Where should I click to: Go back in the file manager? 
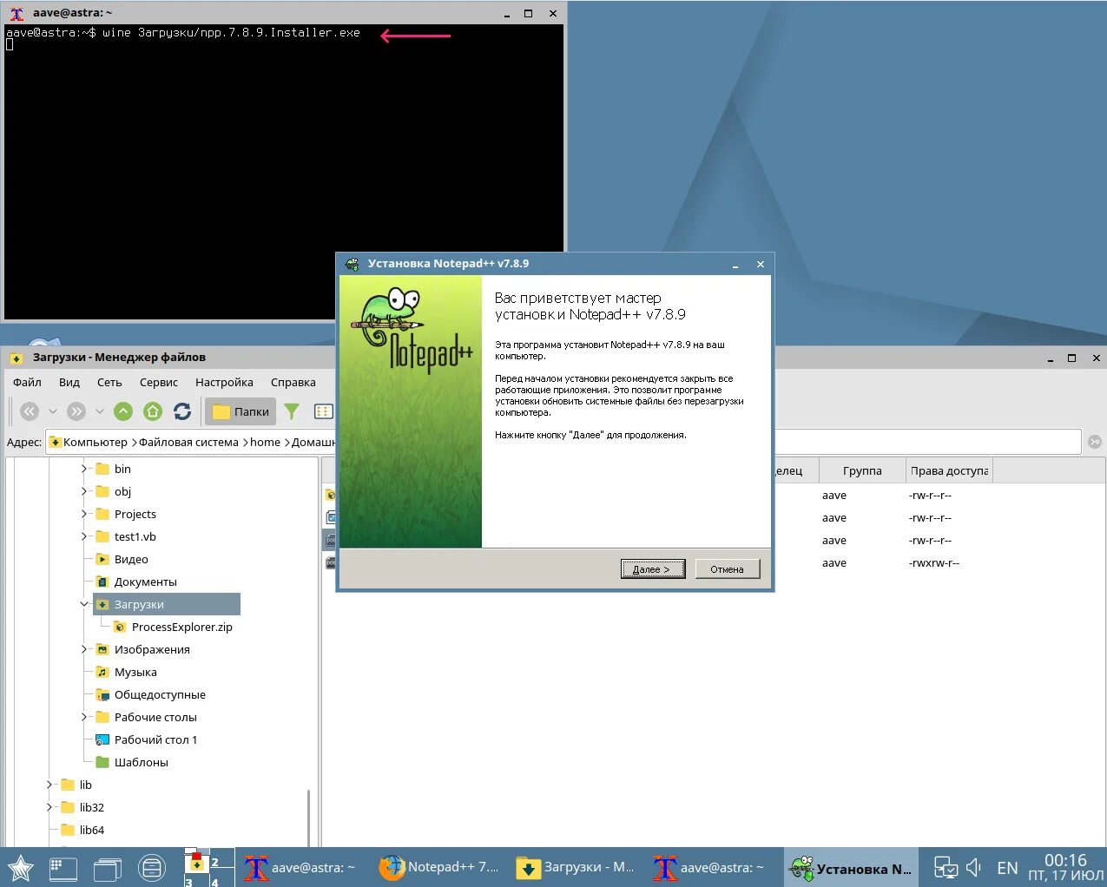(x=30, y=411)
